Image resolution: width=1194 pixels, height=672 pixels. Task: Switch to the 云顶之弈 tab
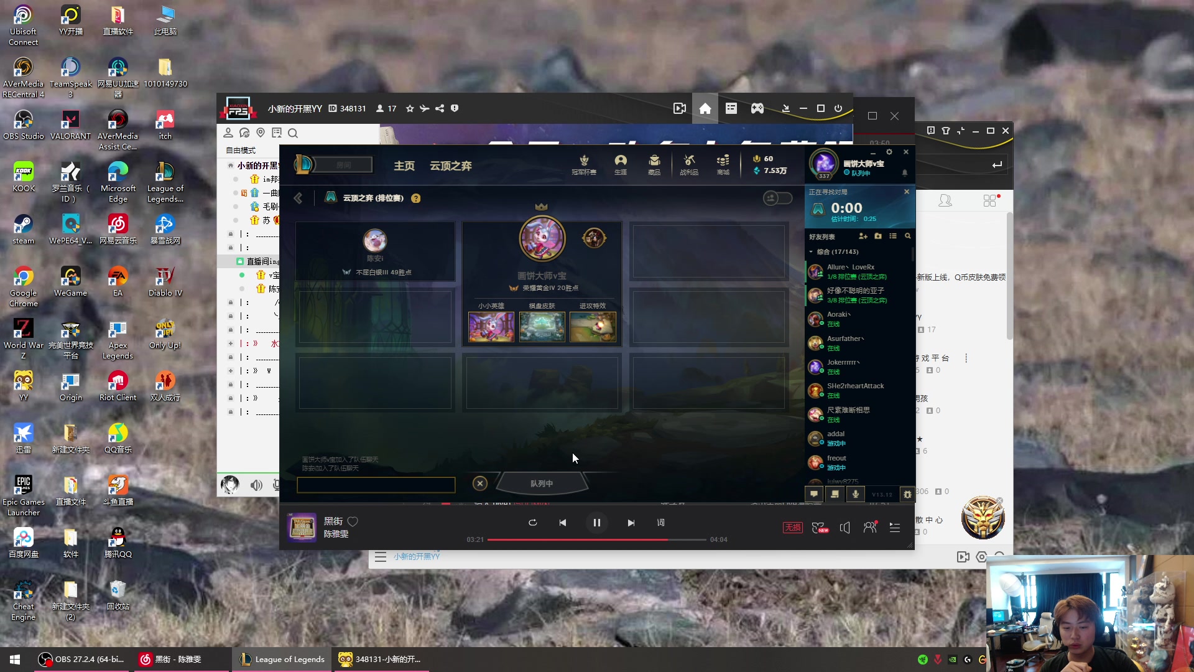[450, 166]
